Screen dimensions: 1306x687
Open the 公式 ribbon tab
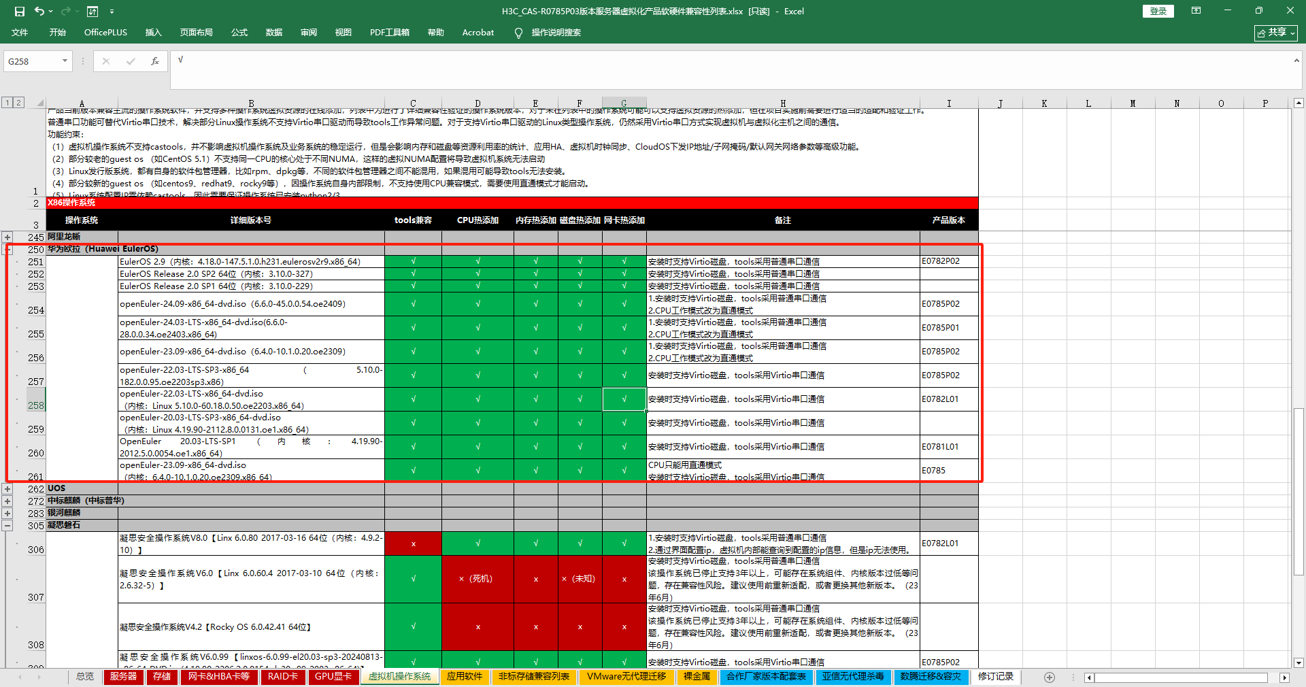[239, 33]
